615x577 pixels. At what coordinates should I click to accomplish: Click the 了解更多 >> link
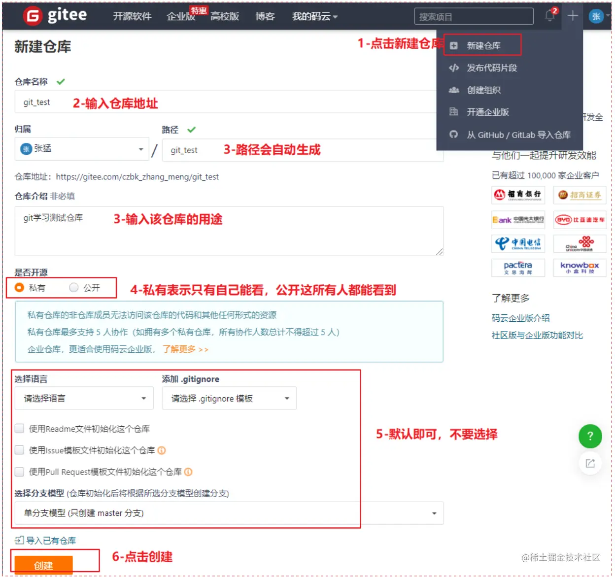[x=185, y=349]
